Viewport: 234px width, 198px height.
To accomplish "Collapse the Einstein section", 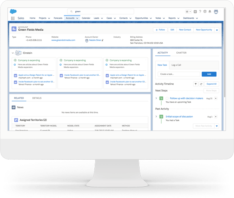I will click(13, 53).
